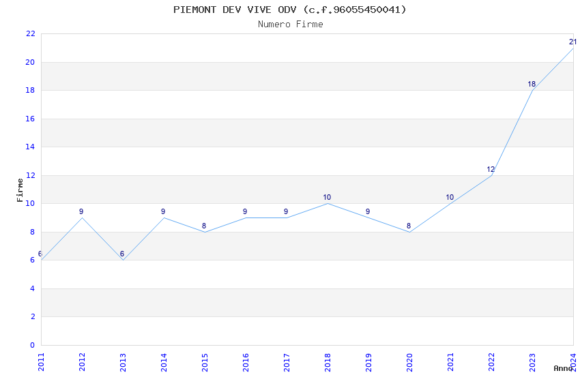The height and width of the screenshot is (375, 580).
Task: Click the y-axis tick label 0
Action: tap(33, 345)
